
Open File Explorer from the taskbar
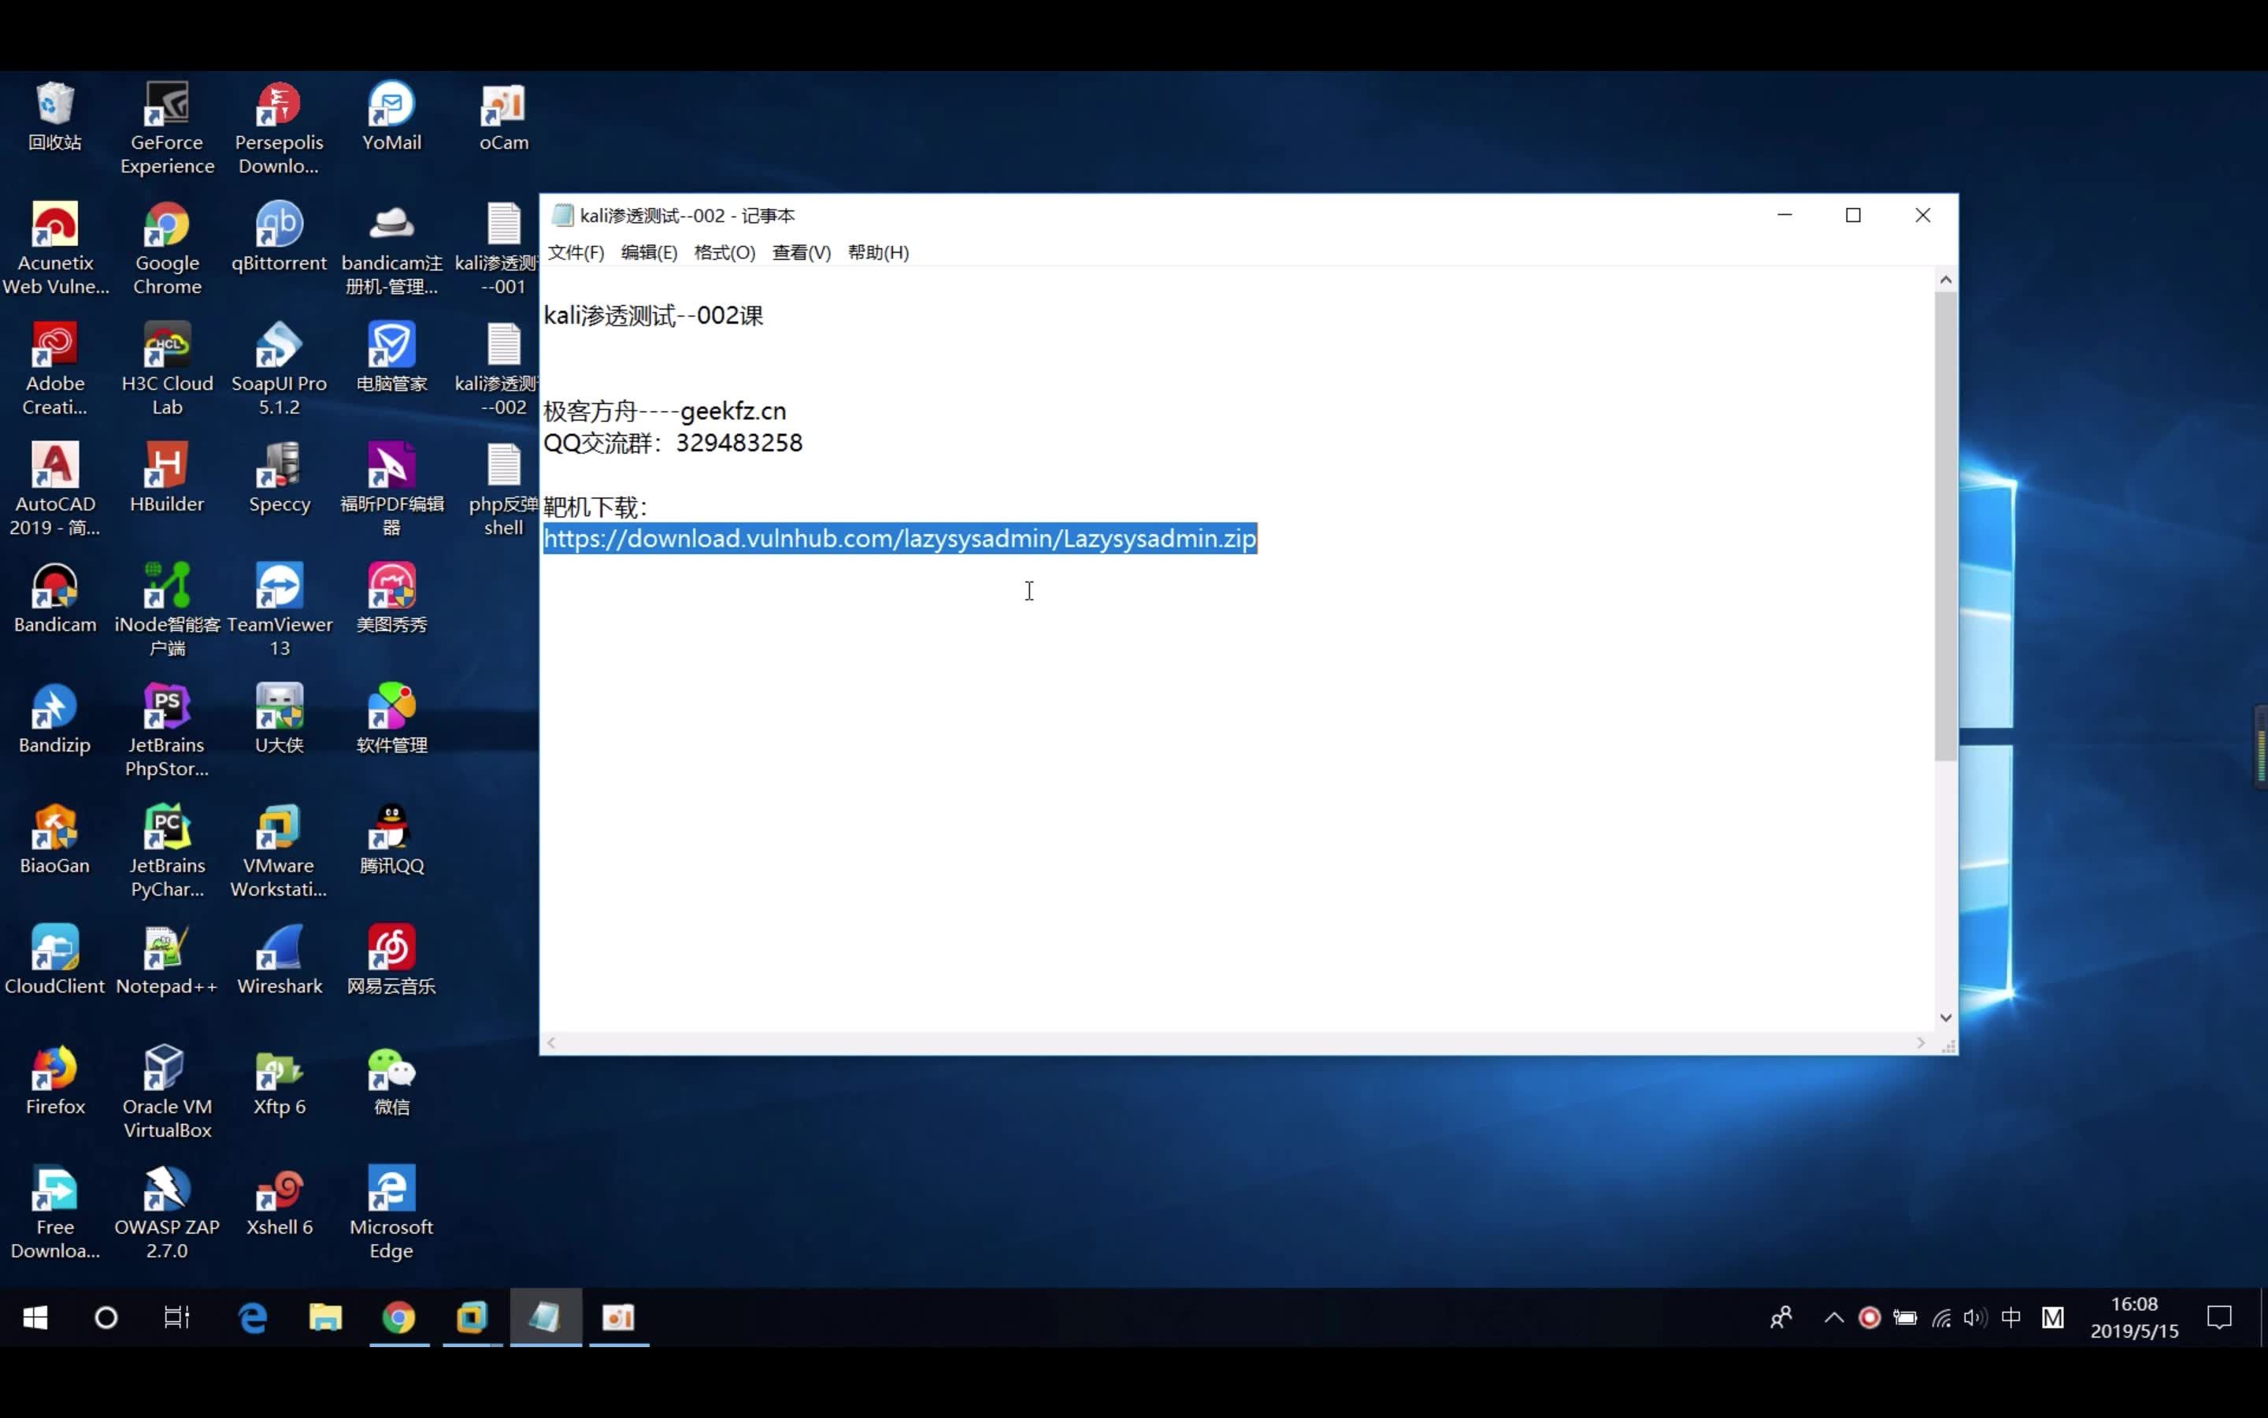[x=325, y=1318]
